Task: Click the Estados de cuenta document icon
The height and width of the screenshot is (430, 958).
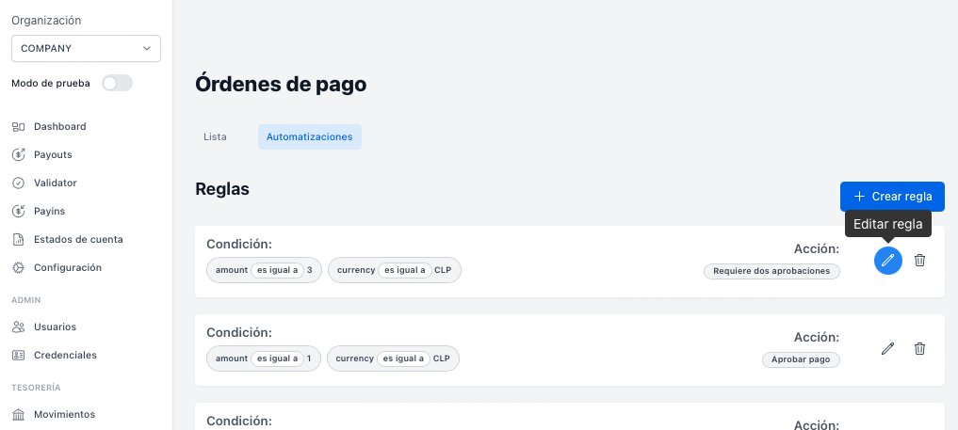Action: [18, 239]
